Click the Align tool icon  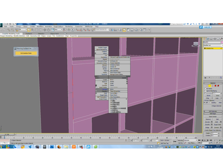(115, 30)
